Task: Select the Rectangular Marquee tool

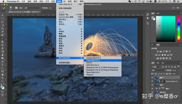Action: coord(2,18)
